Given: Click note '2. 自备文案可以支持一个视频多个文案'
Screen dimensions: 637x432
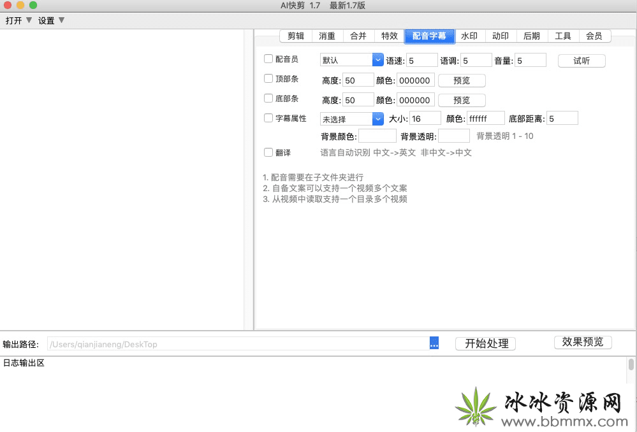Looking at the screenshot, I should 335,189.
